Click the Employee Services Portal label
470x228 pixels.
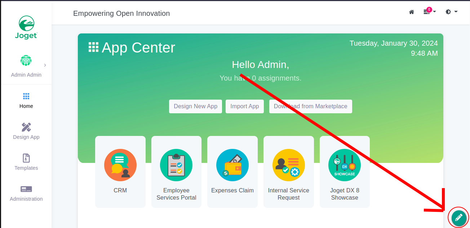click(176, 194)
